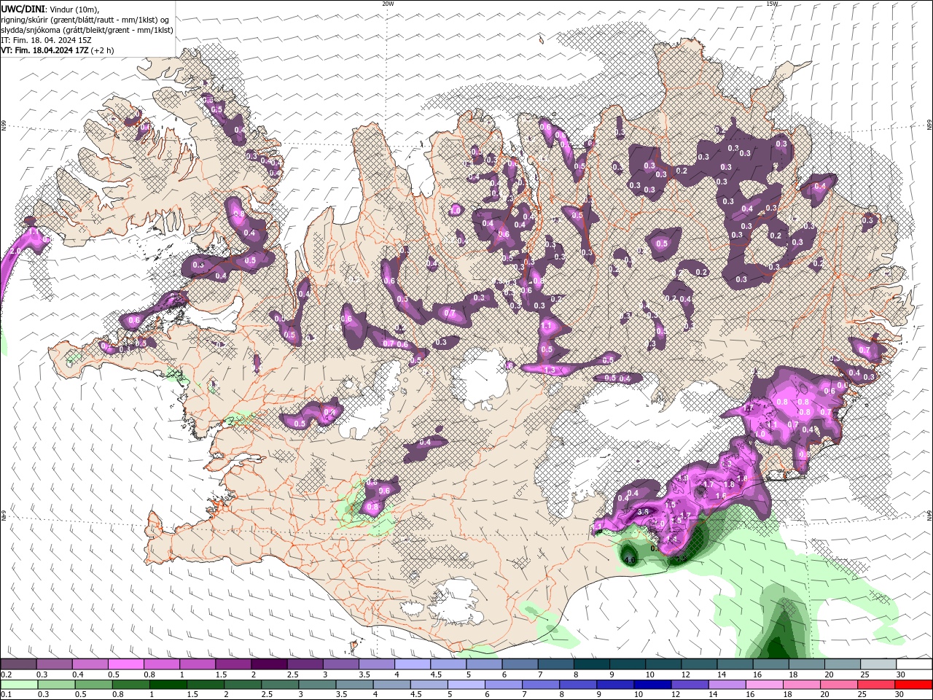Click the "25" label on the lower scale
This screenshot has height=700, width=933.
[x=862, y=695]
